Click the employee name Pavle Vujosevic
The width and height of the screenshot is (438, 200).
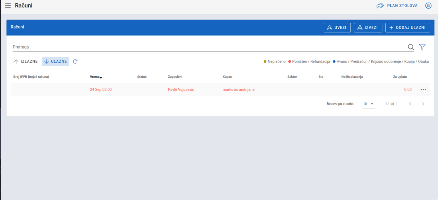point(181,90)
